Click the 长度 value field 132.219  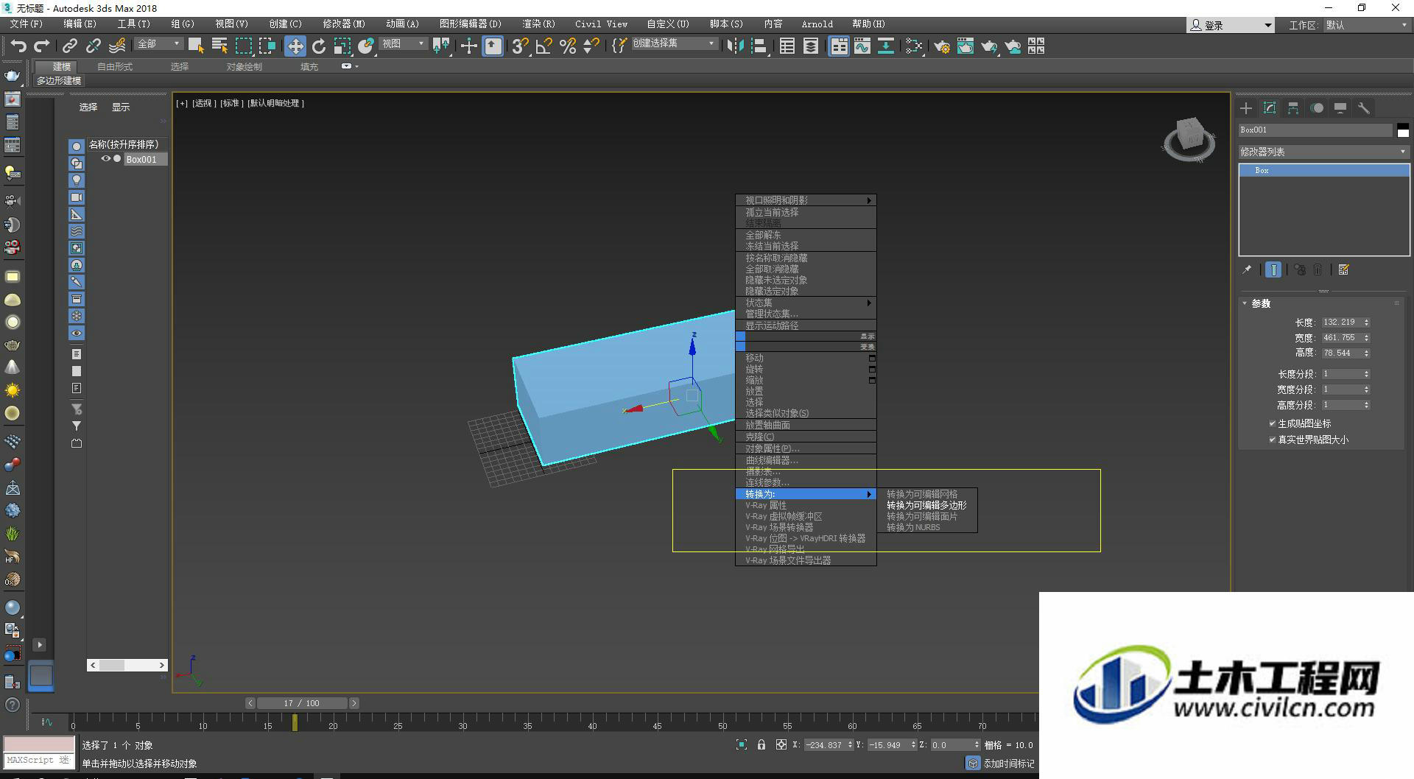(x=1341, y=322)
